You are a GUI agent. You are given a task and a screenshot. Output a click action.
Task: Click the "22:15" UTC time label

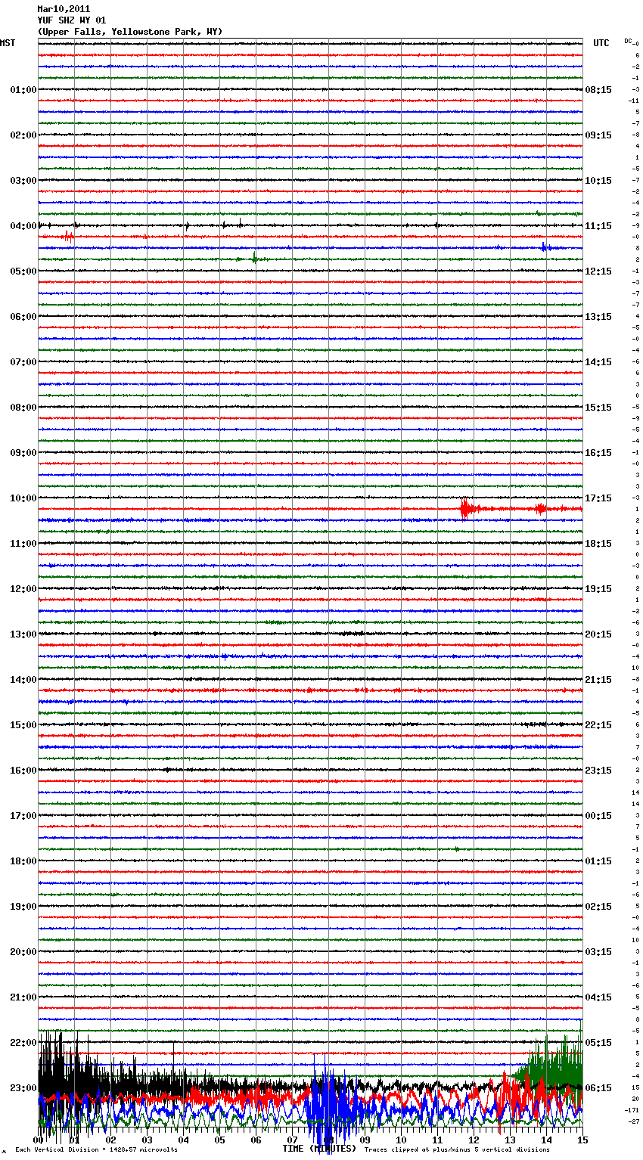pos(598,725)
